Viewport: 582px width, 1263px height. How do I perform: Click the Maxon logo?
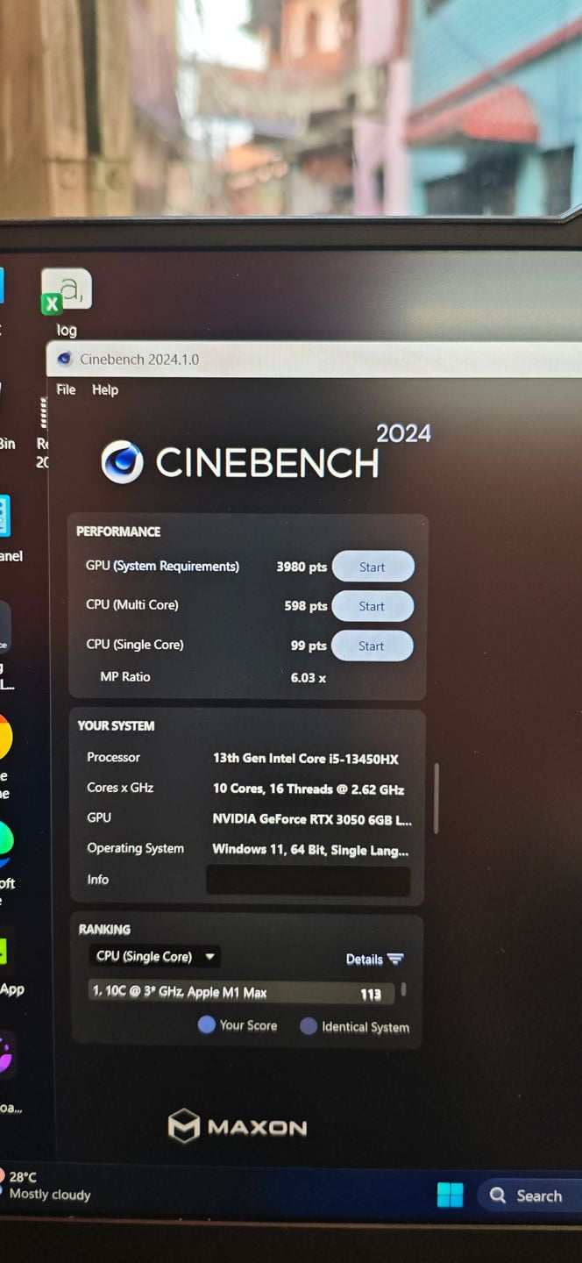pos(238,1126)
